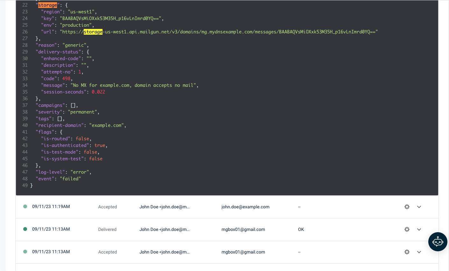Click the yellow highlighted "storage" in url
449x271 pixels.
click(93, 32)
